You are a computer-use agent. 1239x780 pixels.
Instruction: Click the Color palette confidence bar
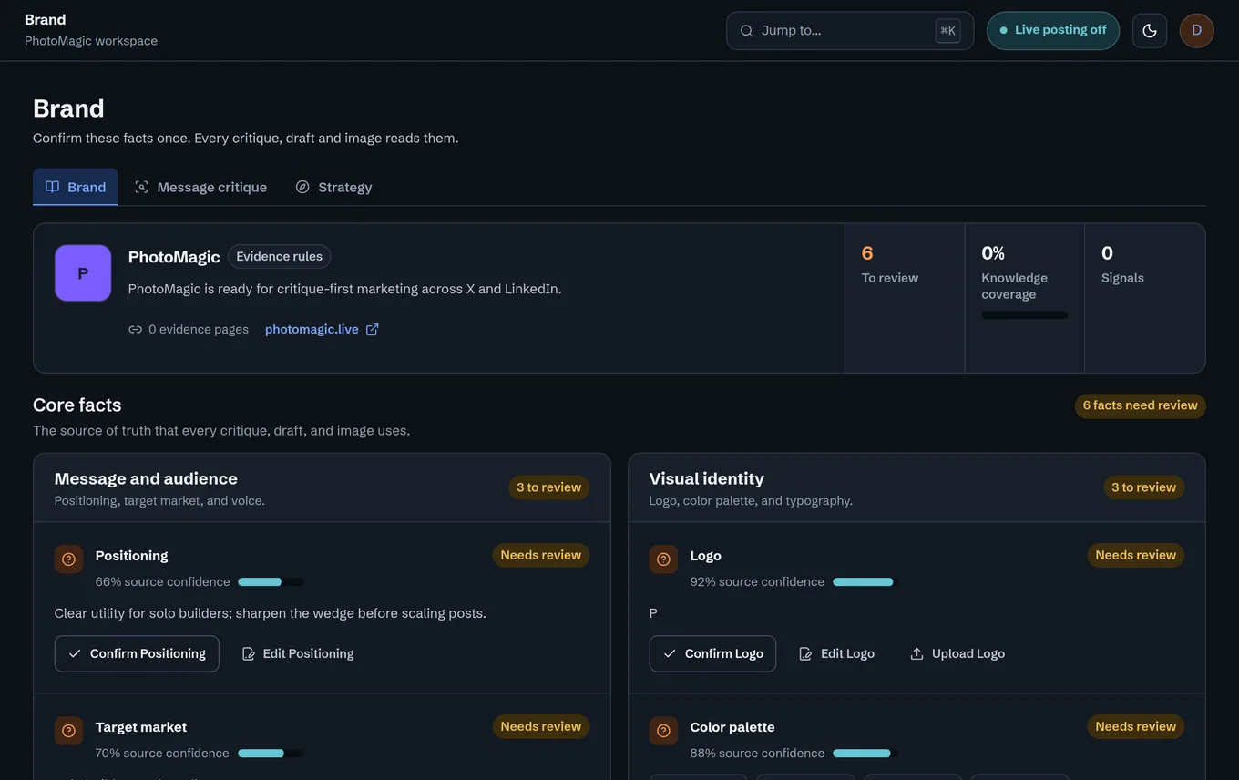pos(865,754)
